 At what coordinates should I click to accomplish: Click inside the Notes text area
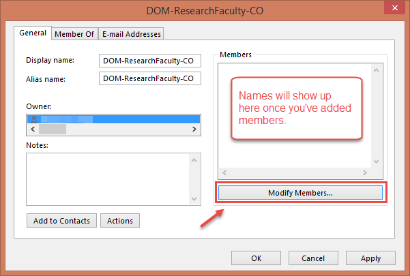pos(107,179)
